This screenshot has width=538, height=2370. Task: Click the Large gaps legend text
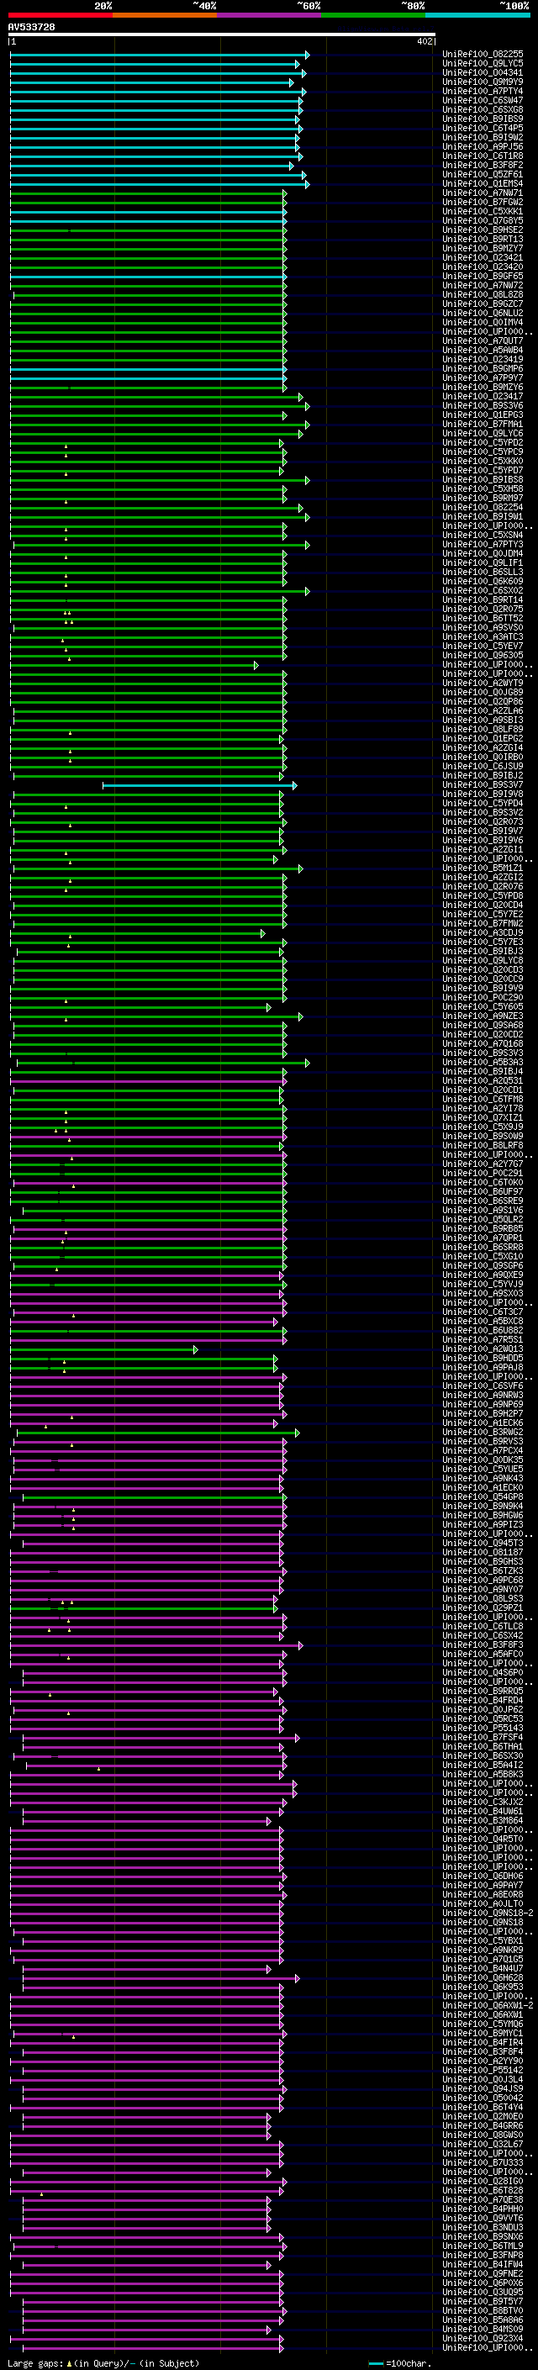pyautogui.click(x=103, y=2362)
